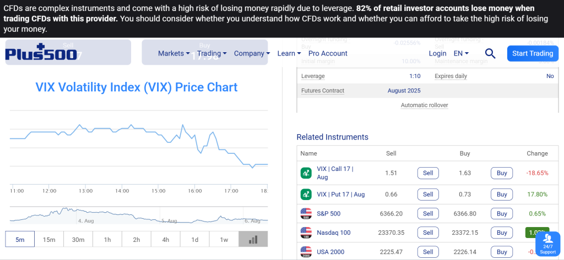The height and width of the screenshot is (260, 564).
Task: Click the USA 2000 flag icon
Action: (x=306, y=252)
